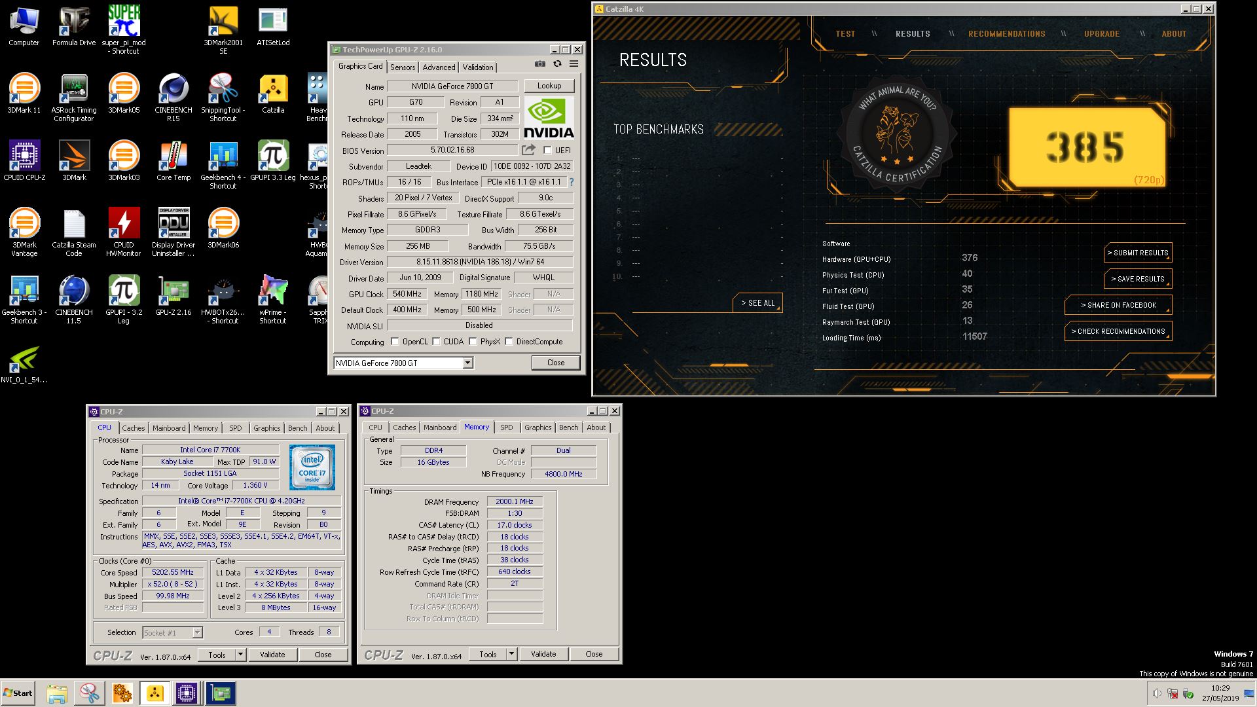This screenshot has height=707, width=1257.
Task: Click SHARE ON FACEBOOK in Catzilla
Action: tap(1118, 305)
